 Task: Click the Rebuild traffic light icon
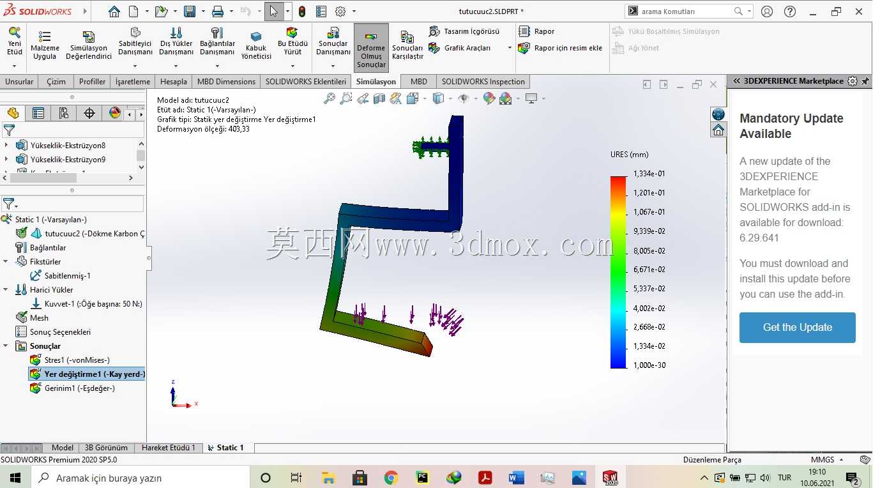(x=302, y=11)
